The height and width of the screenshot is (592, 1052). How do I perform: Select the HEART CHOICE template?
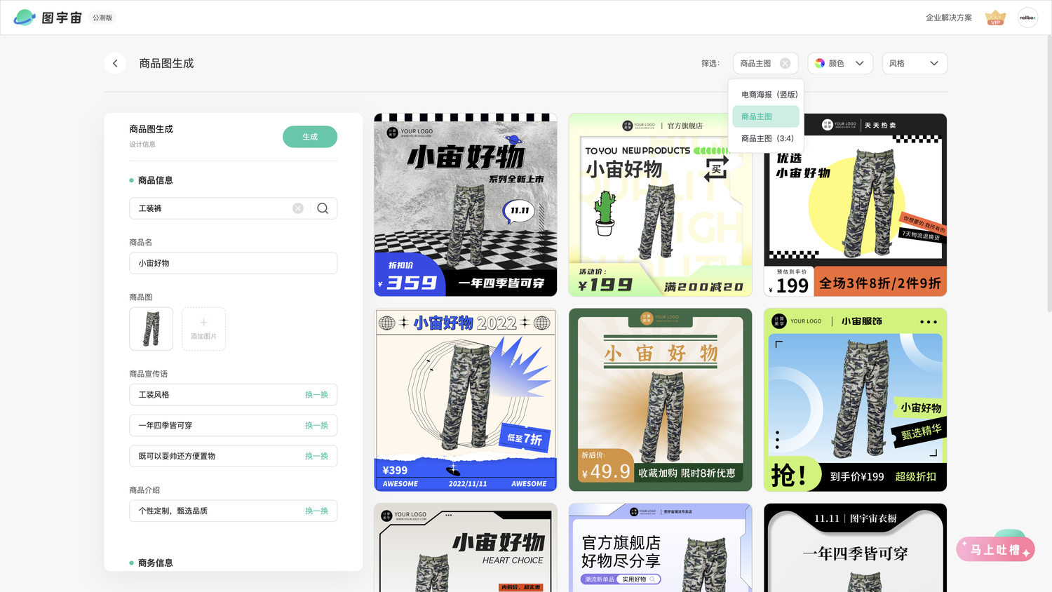466,548
